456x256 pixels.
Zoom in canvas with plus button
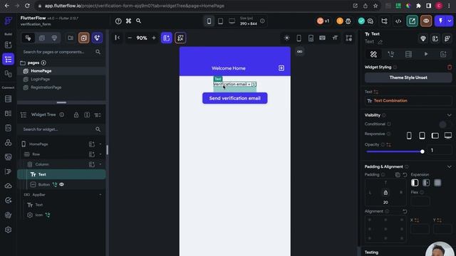point(154,38)
